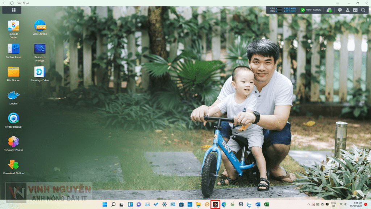Expand the system tray hidden icons chevron
The width and height of the screenshot is (371, 209).
308,205
